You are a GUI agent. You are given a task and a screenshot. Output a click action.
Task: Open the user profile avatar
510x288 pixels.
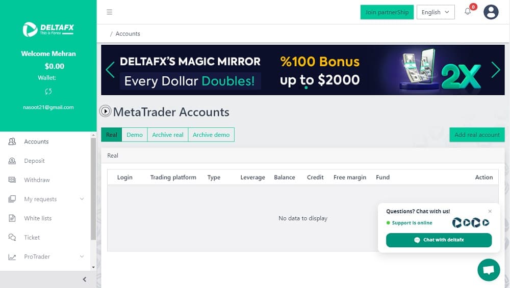(491, 12)
